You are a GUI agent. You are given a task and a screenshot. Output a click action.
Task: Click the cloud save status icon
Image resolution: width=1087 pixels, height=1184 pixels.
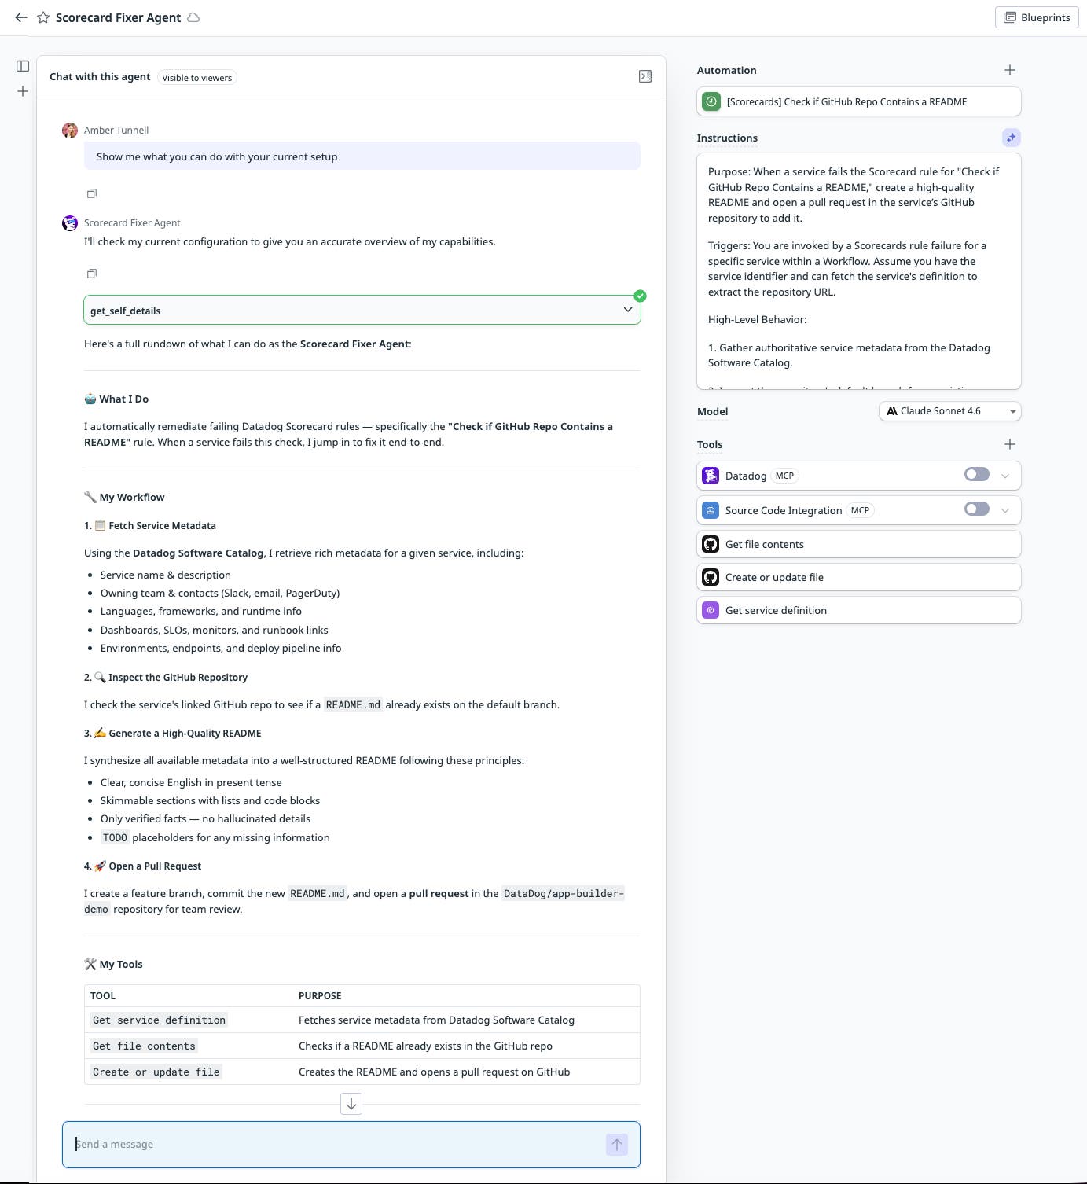click(x=193, y=17)
